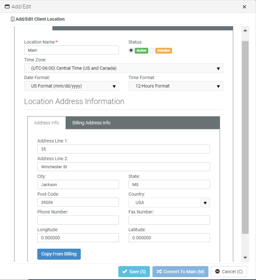The height and width of the screenshot is (280, 256).
Task: Click the Copy From Billing button
Action: [59, 254]
